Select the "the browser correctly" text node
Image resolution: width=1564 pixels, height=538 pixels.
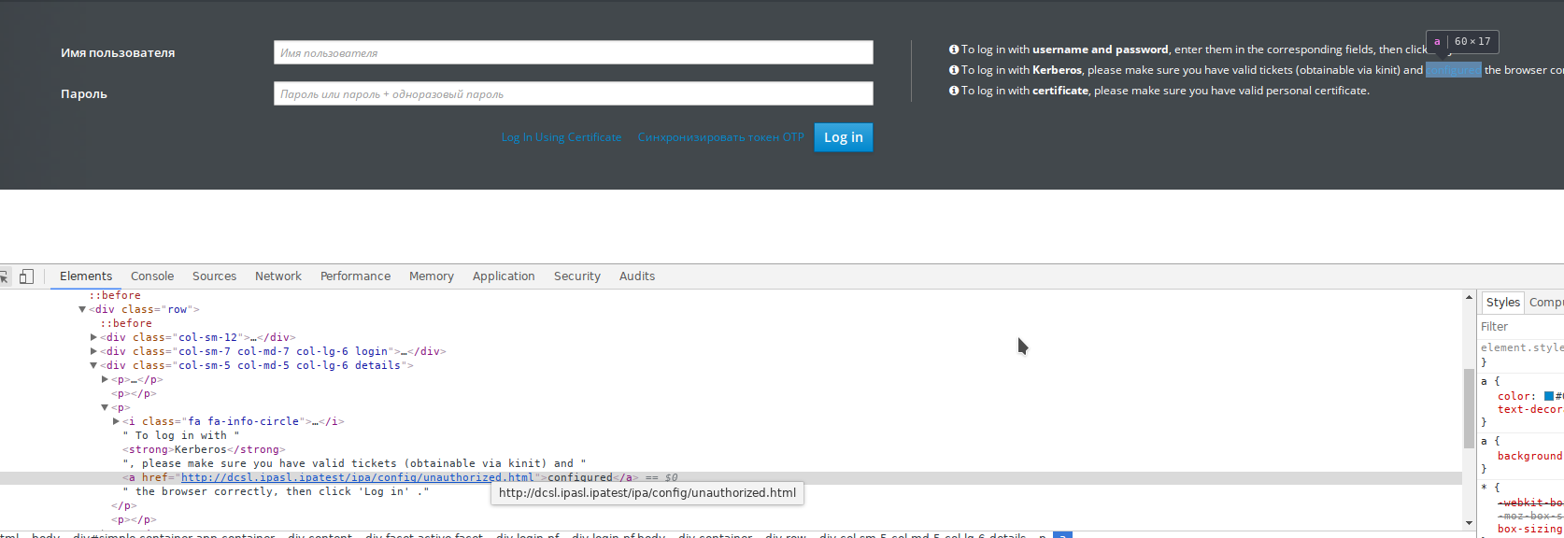pos(276,491)
